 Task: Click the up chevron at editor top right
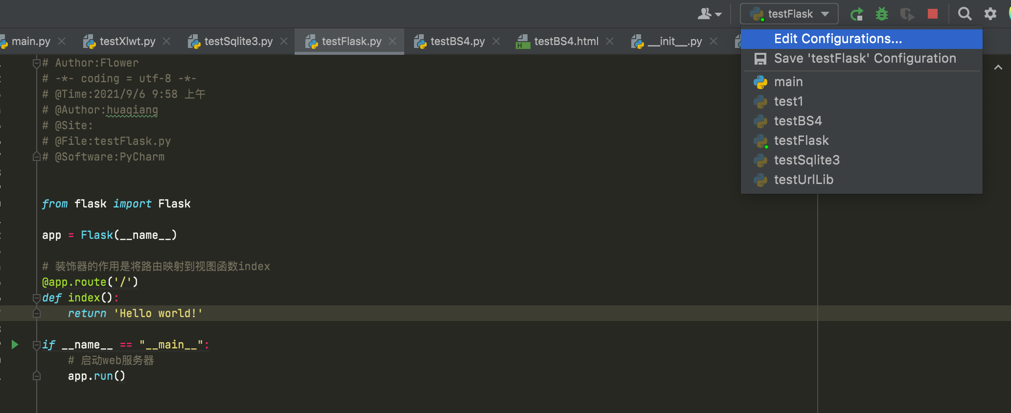(998, 68)
